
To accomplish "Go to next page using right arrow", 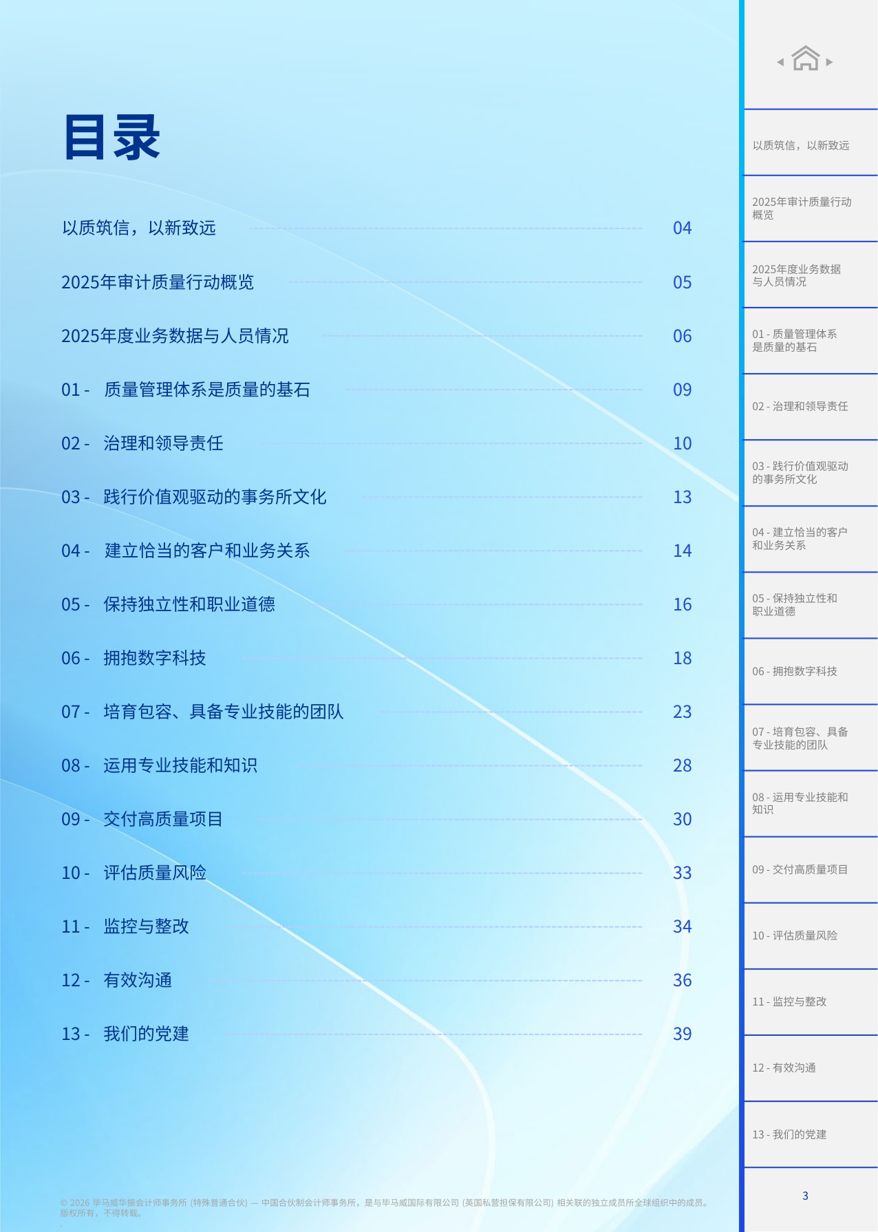I will point(830,62).
